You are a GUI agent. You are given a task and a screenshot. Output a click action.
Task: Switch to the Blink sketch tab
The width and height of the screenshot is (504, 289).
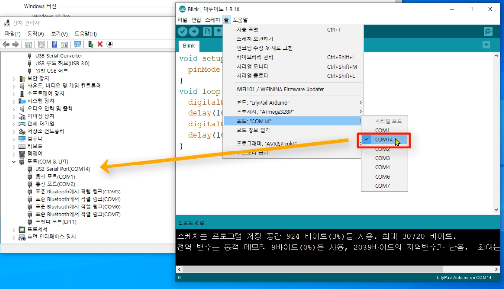click(x=189, y=46)
